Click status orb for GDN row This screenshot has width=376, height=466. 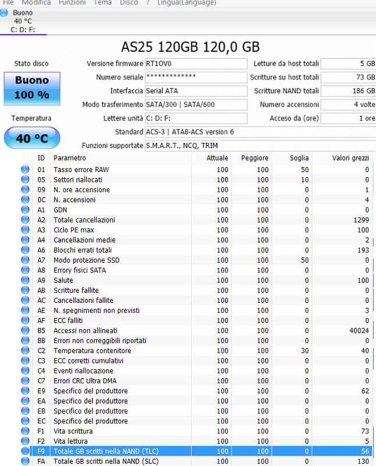click(x=25, y=210)
